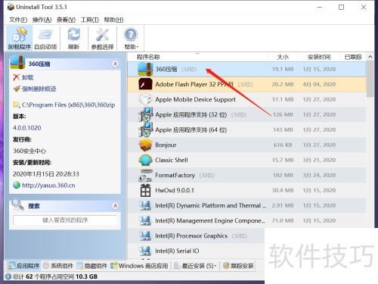
Task: Click the 616 KB size cell
Action: 283,145
